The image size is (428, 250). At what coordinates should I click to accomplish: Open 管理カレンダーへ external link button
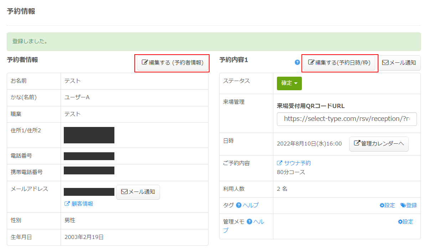(x=378, y=144)
